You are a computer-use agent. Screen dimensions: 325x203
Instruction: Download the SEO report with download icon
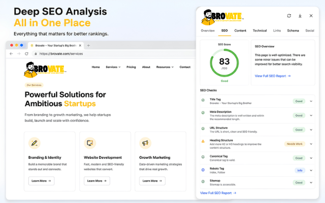[x=300, y=16]
